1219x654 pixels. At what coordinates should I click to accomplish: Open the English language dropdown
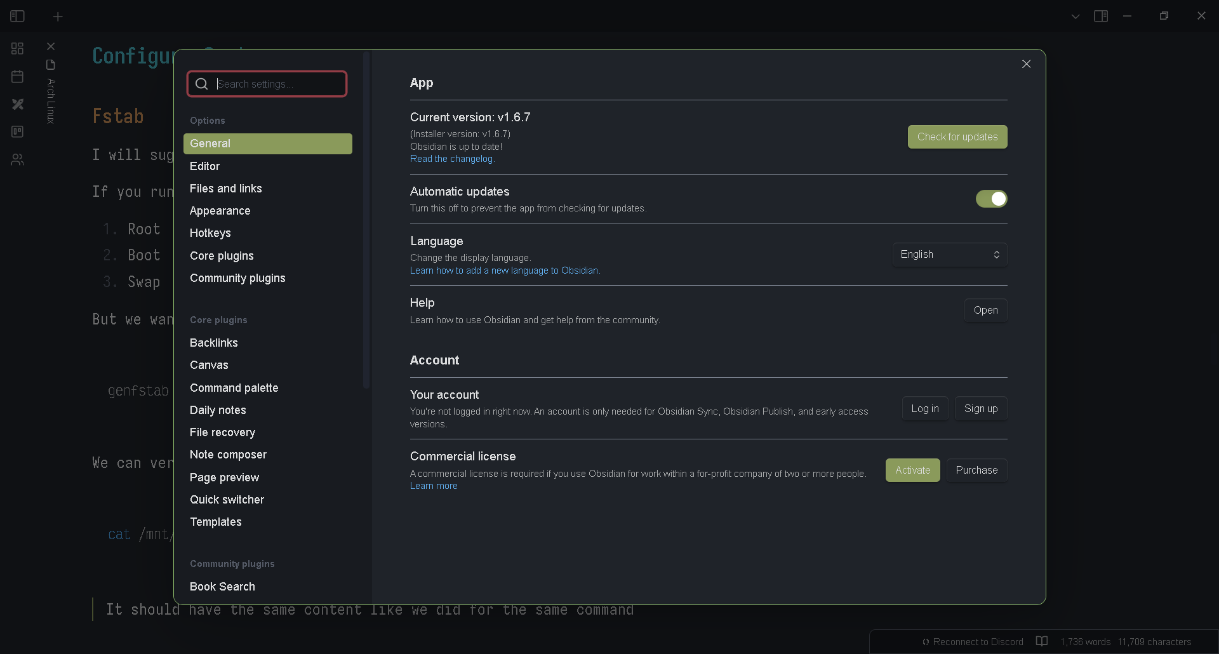coord(950,255)
